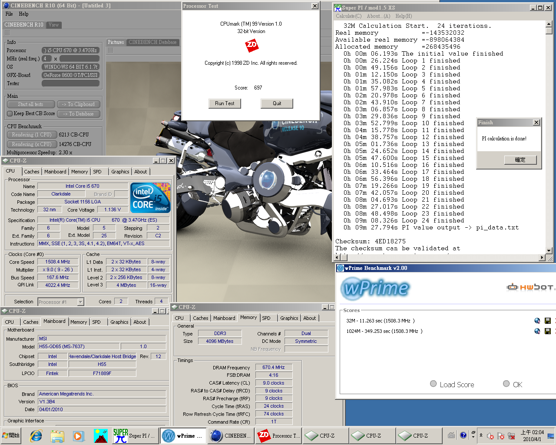Submit the 32M wPrime score online globe icon

point(537,321)
